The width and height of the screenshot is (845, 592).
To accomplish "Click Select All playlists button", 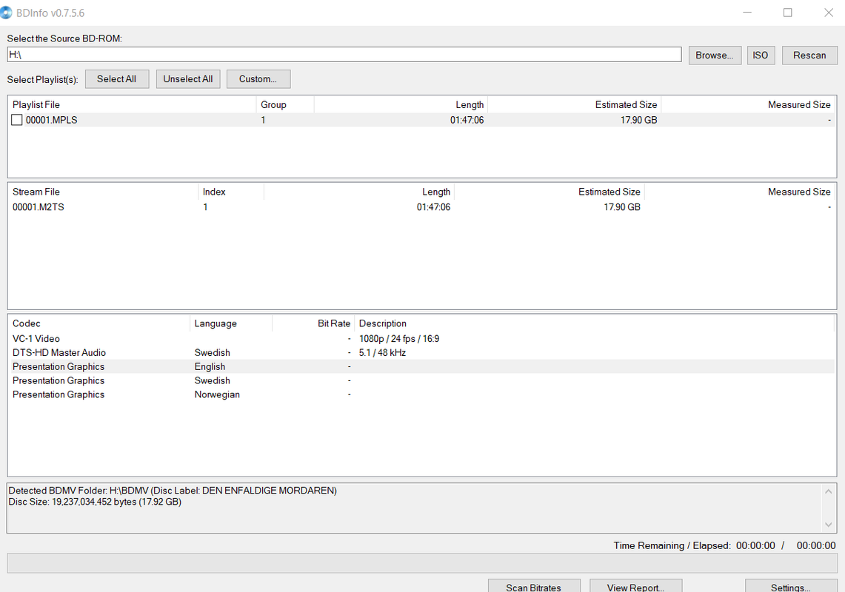I will tap(116, 79).
